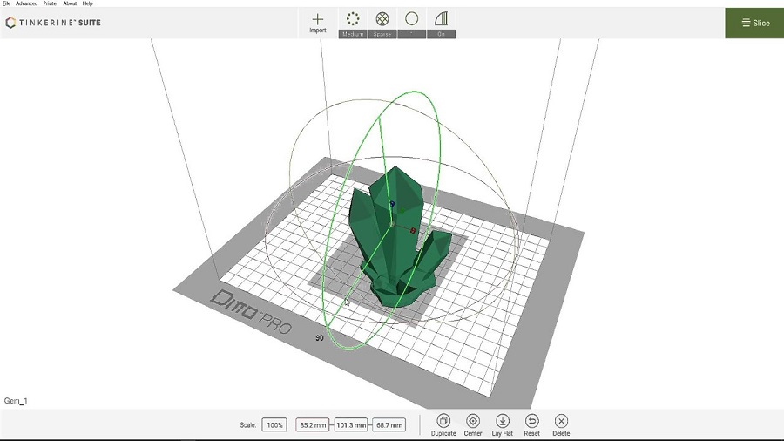Click the blue axis handle on the gem

393,203
